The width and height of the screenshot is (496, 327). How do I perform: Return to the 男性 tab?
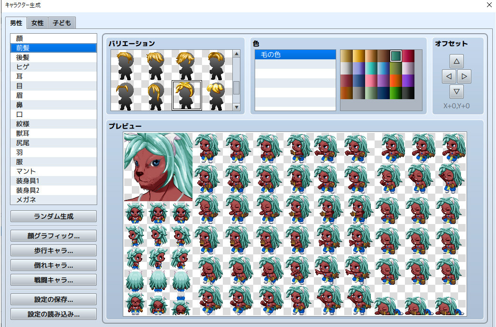click(16, 23)
